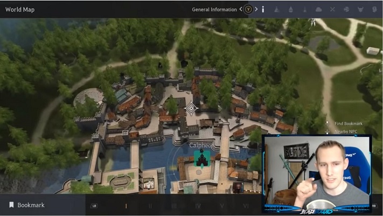Screen dimensions: 383x216
Task: Select the cloud weather map filter icon
Action: pos(318,10)
